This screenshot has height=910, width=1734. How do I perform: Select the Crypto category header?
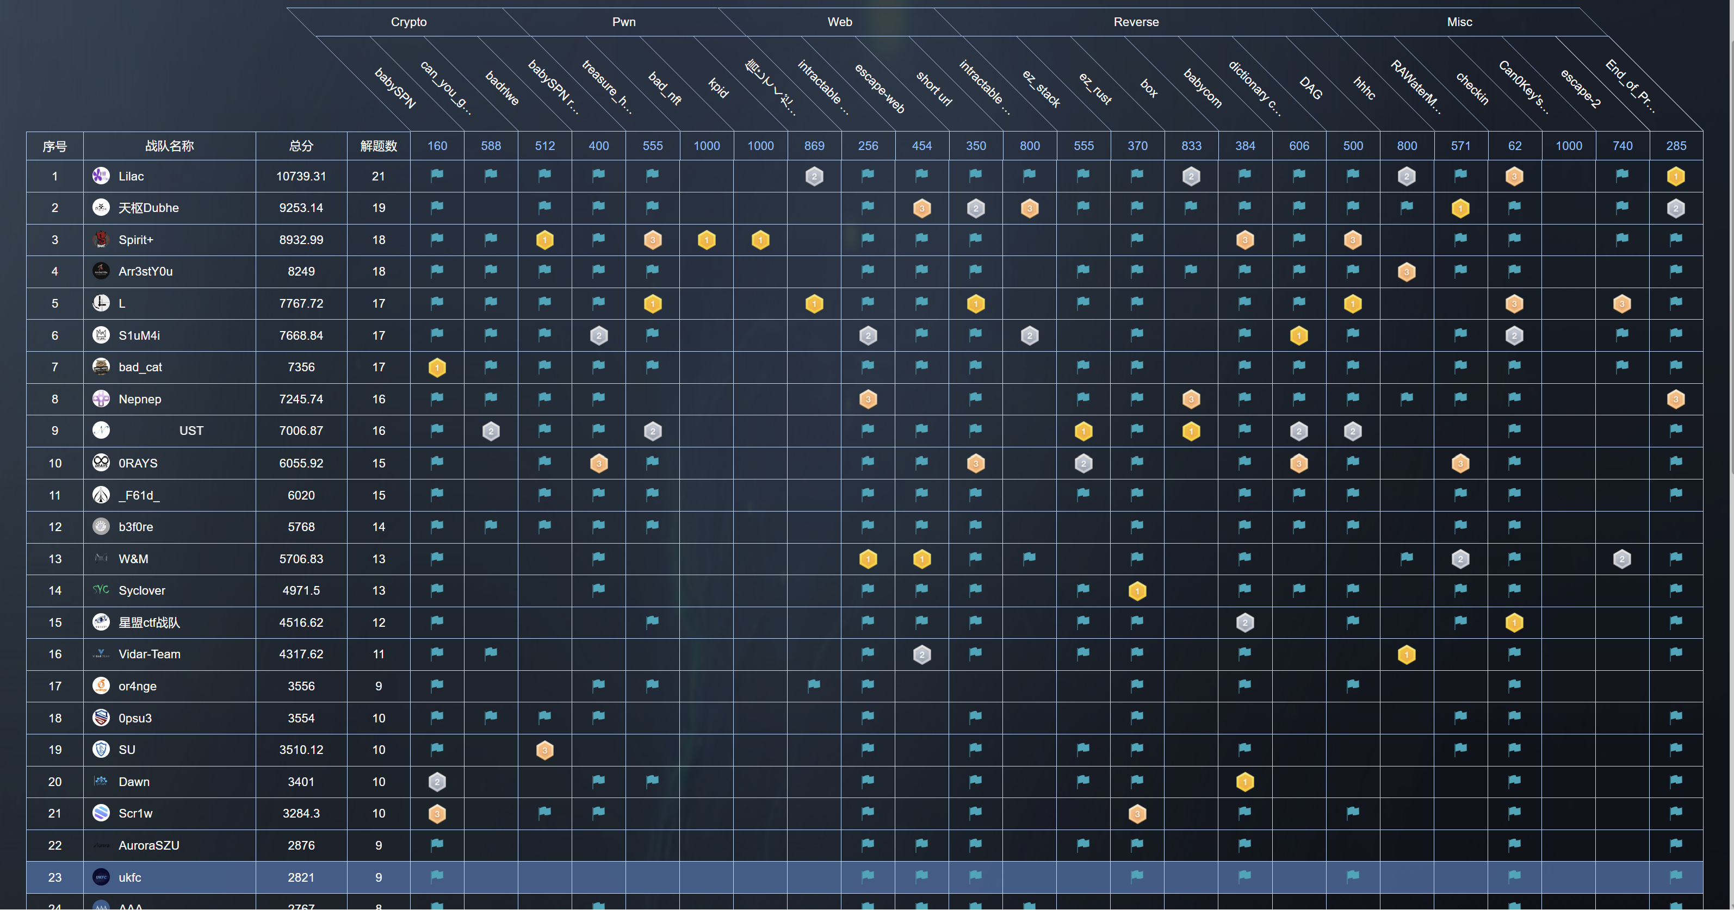[x=408, y=22]
